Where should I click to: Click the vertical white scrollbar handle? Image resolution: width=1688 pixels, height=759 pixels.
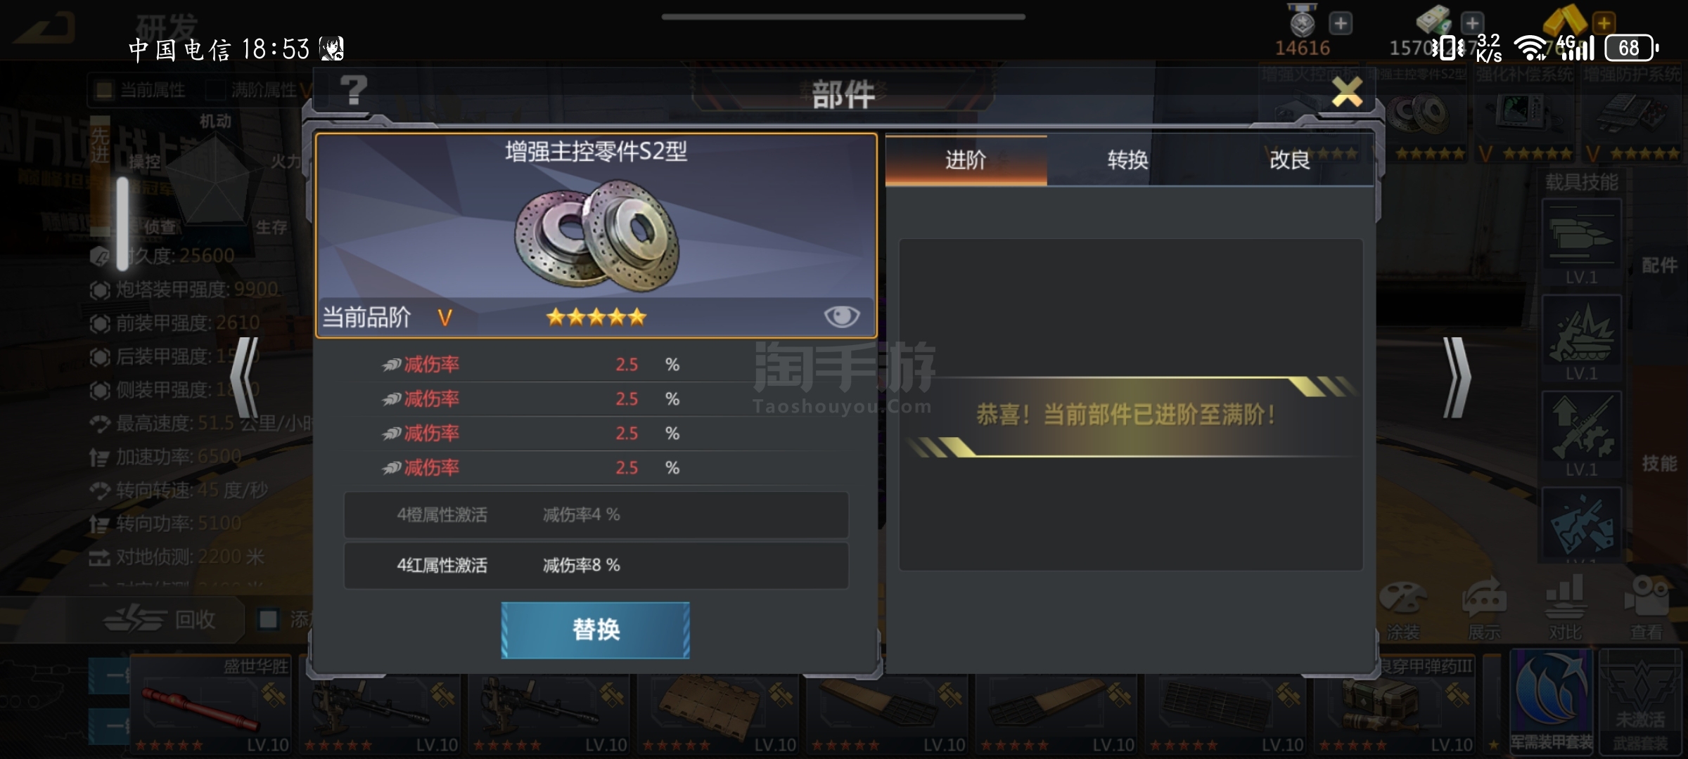122,223
